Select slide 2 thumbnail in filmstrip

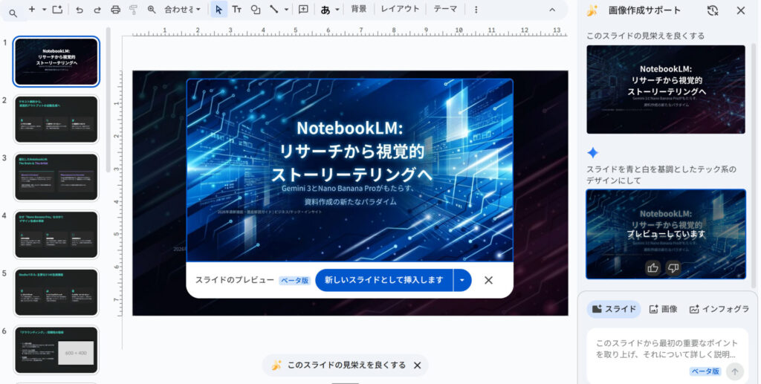point(56,120)
